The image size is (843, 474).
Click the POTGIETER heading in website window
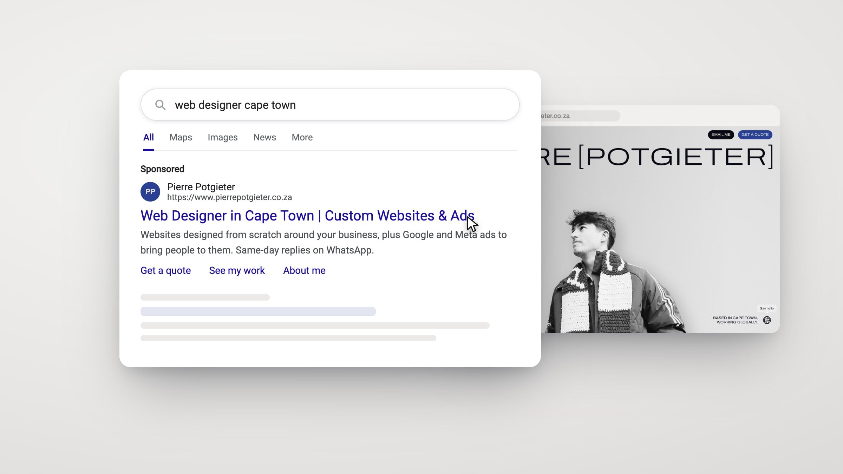[675, 157]
